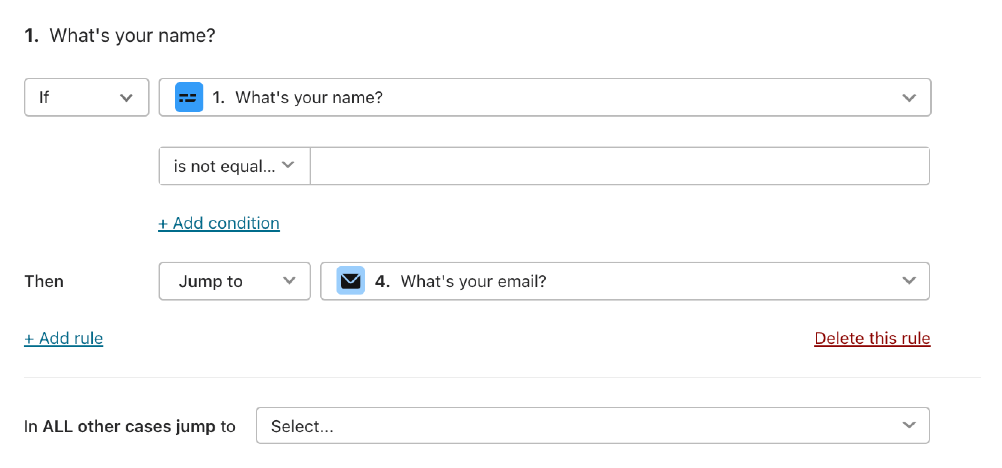Image resolution: width=1002 pixels, height=468 pixels.
Task: Open the 'Select...' all other cases dropdown
Action: [x=592, y=426]
